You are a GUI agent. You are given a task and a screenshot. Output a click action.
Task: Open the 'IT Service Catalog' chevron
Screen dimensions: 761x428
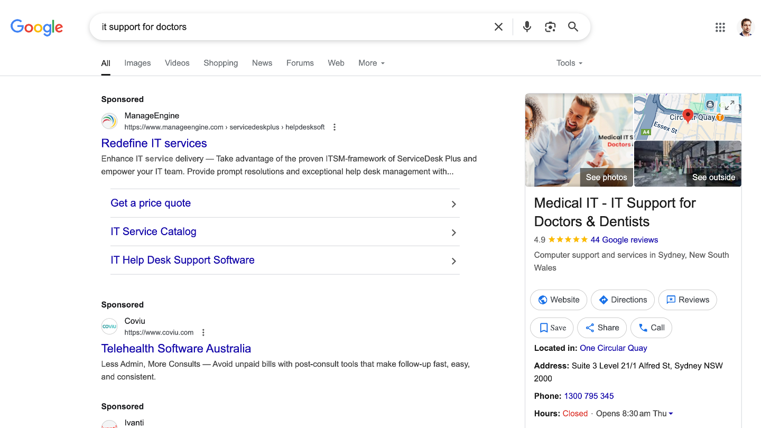point(453,232)
